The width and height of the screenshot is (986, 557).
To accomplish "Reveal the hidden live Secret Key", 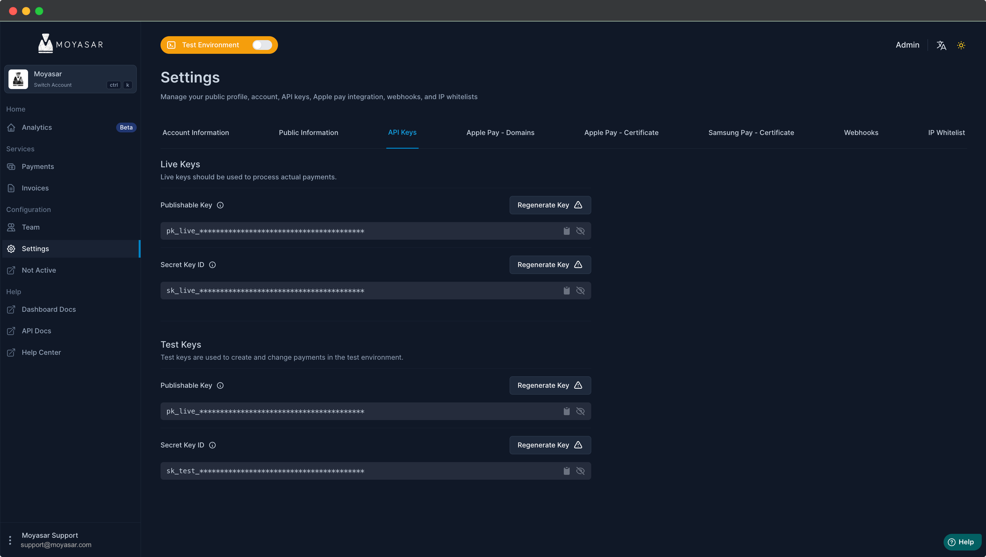I will click(x=581, y=290).
